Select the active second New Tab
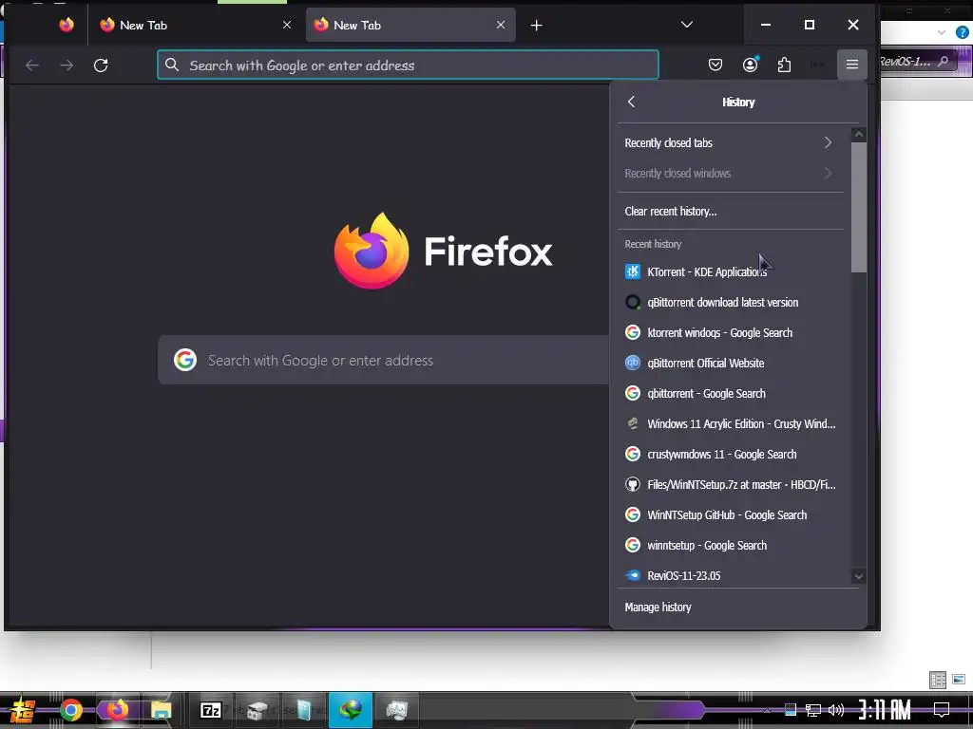This screenshot has width=973, height=729. 410,25
